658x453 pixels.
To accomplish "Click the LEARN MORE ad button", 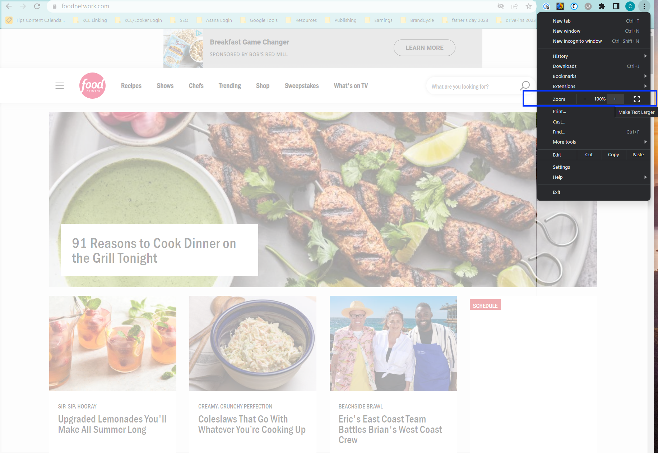I will coord(424,48).
